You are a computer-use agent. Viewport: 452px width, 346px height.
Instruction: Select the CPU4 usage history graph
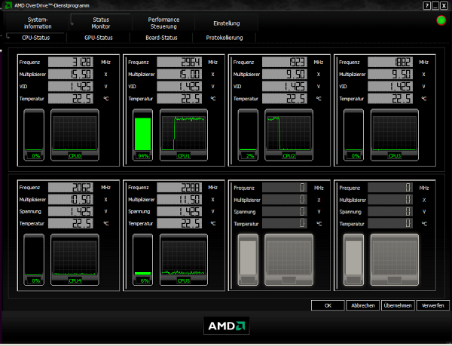pyautogui.click(x=75, y=259)
